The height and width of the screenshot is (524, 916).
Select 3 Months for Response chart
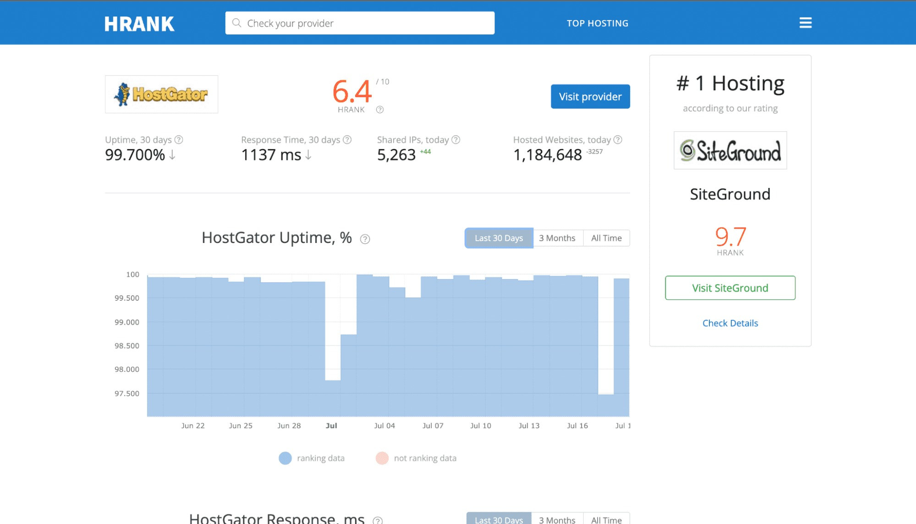(x=557, y=519)
